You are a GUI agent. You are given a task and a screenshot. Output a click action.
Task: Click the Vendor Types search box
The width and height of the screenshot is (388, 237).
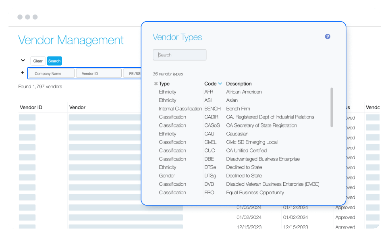point(179,55)
